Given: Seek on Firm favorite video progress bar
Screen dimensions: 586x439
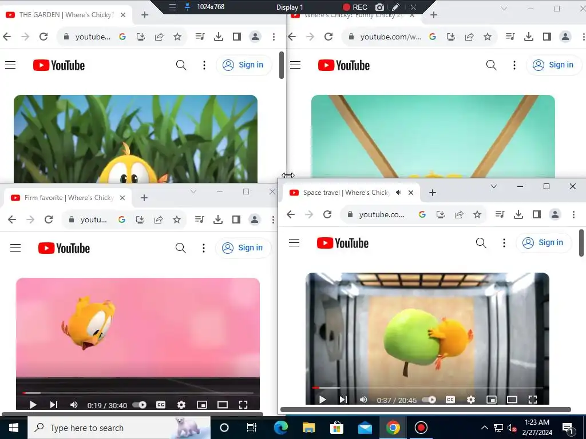Looking at the screenshot, I should click(x=137, y=393).
